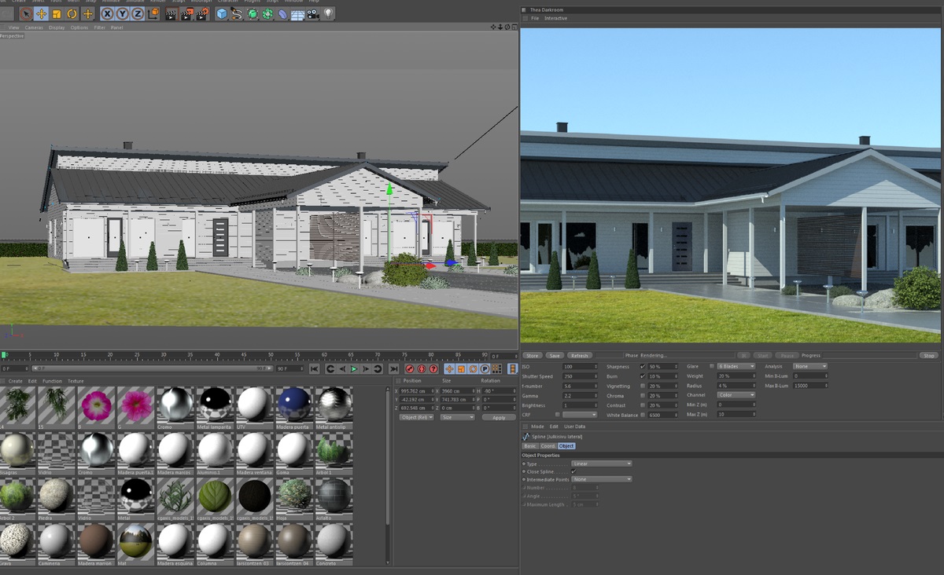Screen dimensions: 944x575
Task: Add a floor environment object
Action: [298, 13]
